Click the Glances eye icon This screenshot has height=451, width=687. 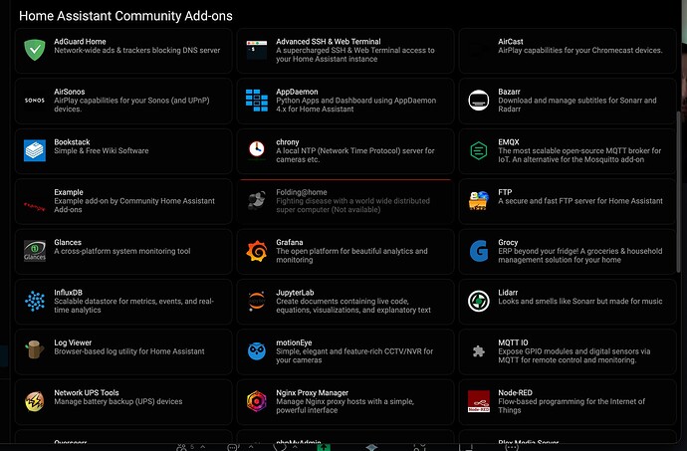pos(35,251)
